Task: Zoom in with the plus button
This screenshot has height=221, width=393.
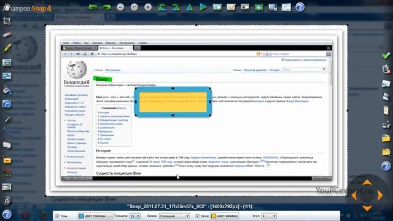Action: click(148, 7)
